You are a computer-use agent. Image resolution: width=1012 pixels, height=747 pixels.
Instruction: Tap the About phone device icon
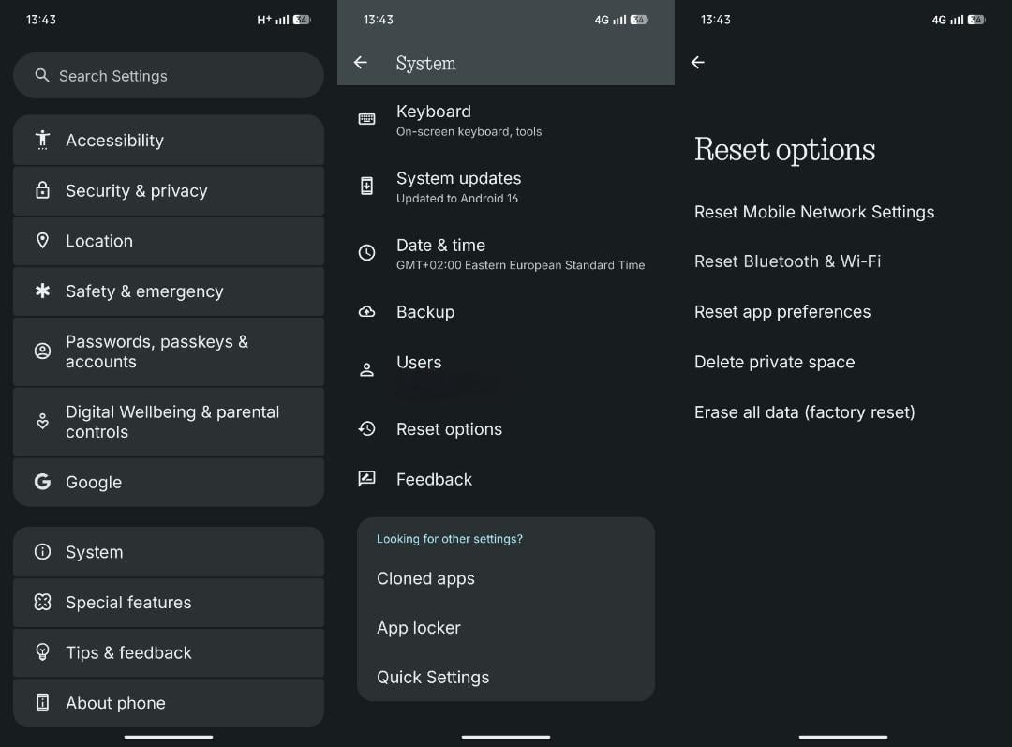[x=42, y=702]
